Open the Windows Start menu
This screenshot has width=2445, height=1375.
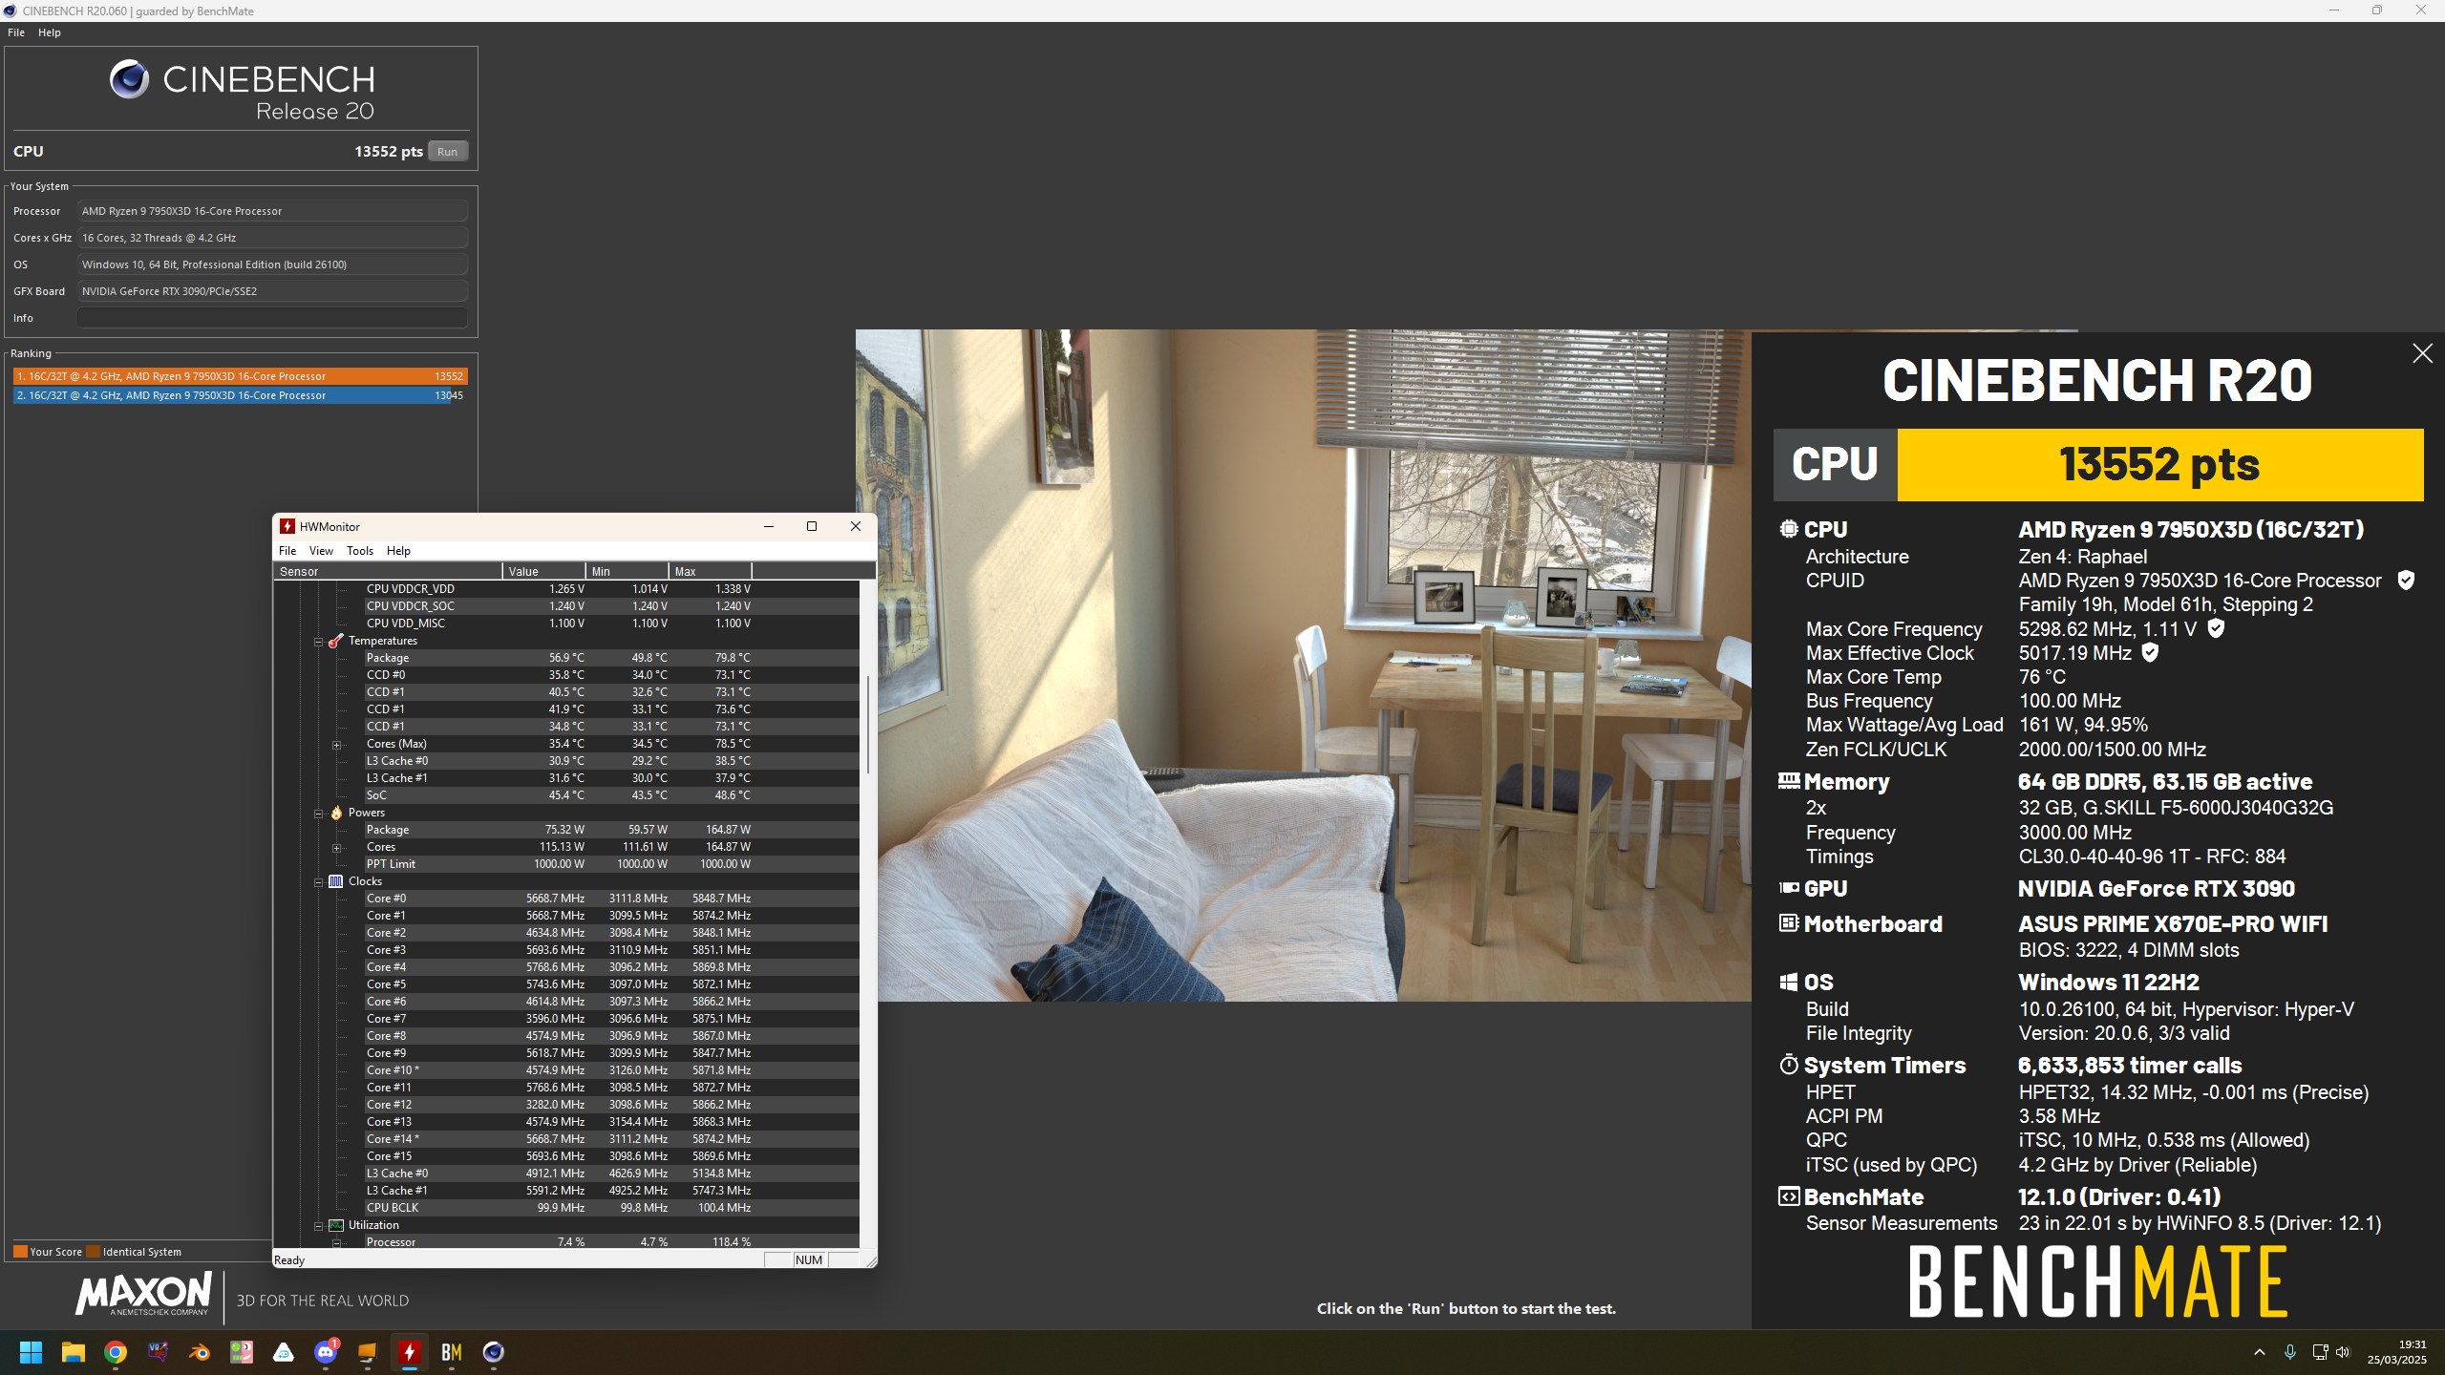point(31,1352)
